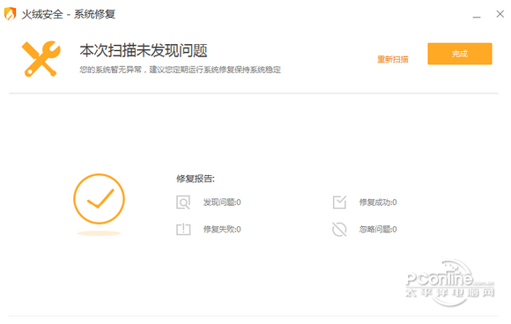Screen dimensions: 511x324
Task: Click the 修复报告: heading
Action: click(x=196, y=179)
